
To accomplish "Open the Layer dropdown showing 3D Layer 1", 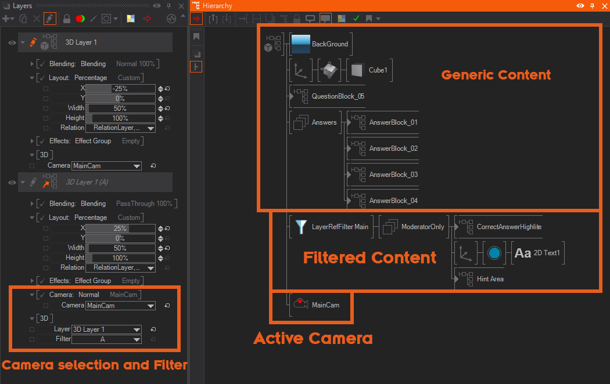I will [x=106, y=329].
